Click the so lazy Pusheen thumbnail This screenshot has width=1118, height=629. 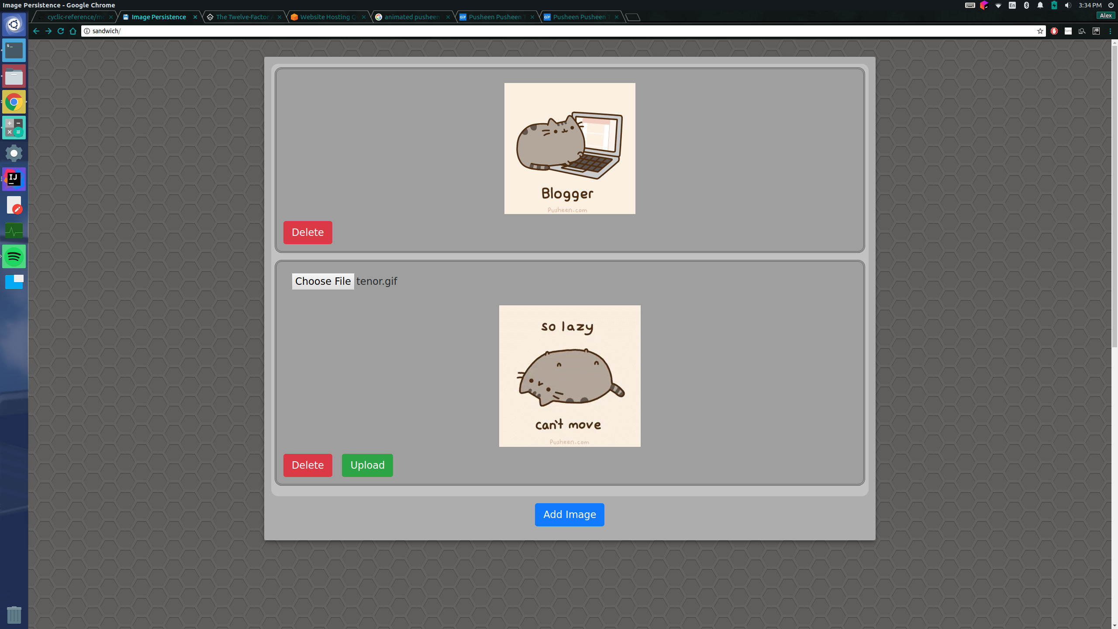pos(569,376)
